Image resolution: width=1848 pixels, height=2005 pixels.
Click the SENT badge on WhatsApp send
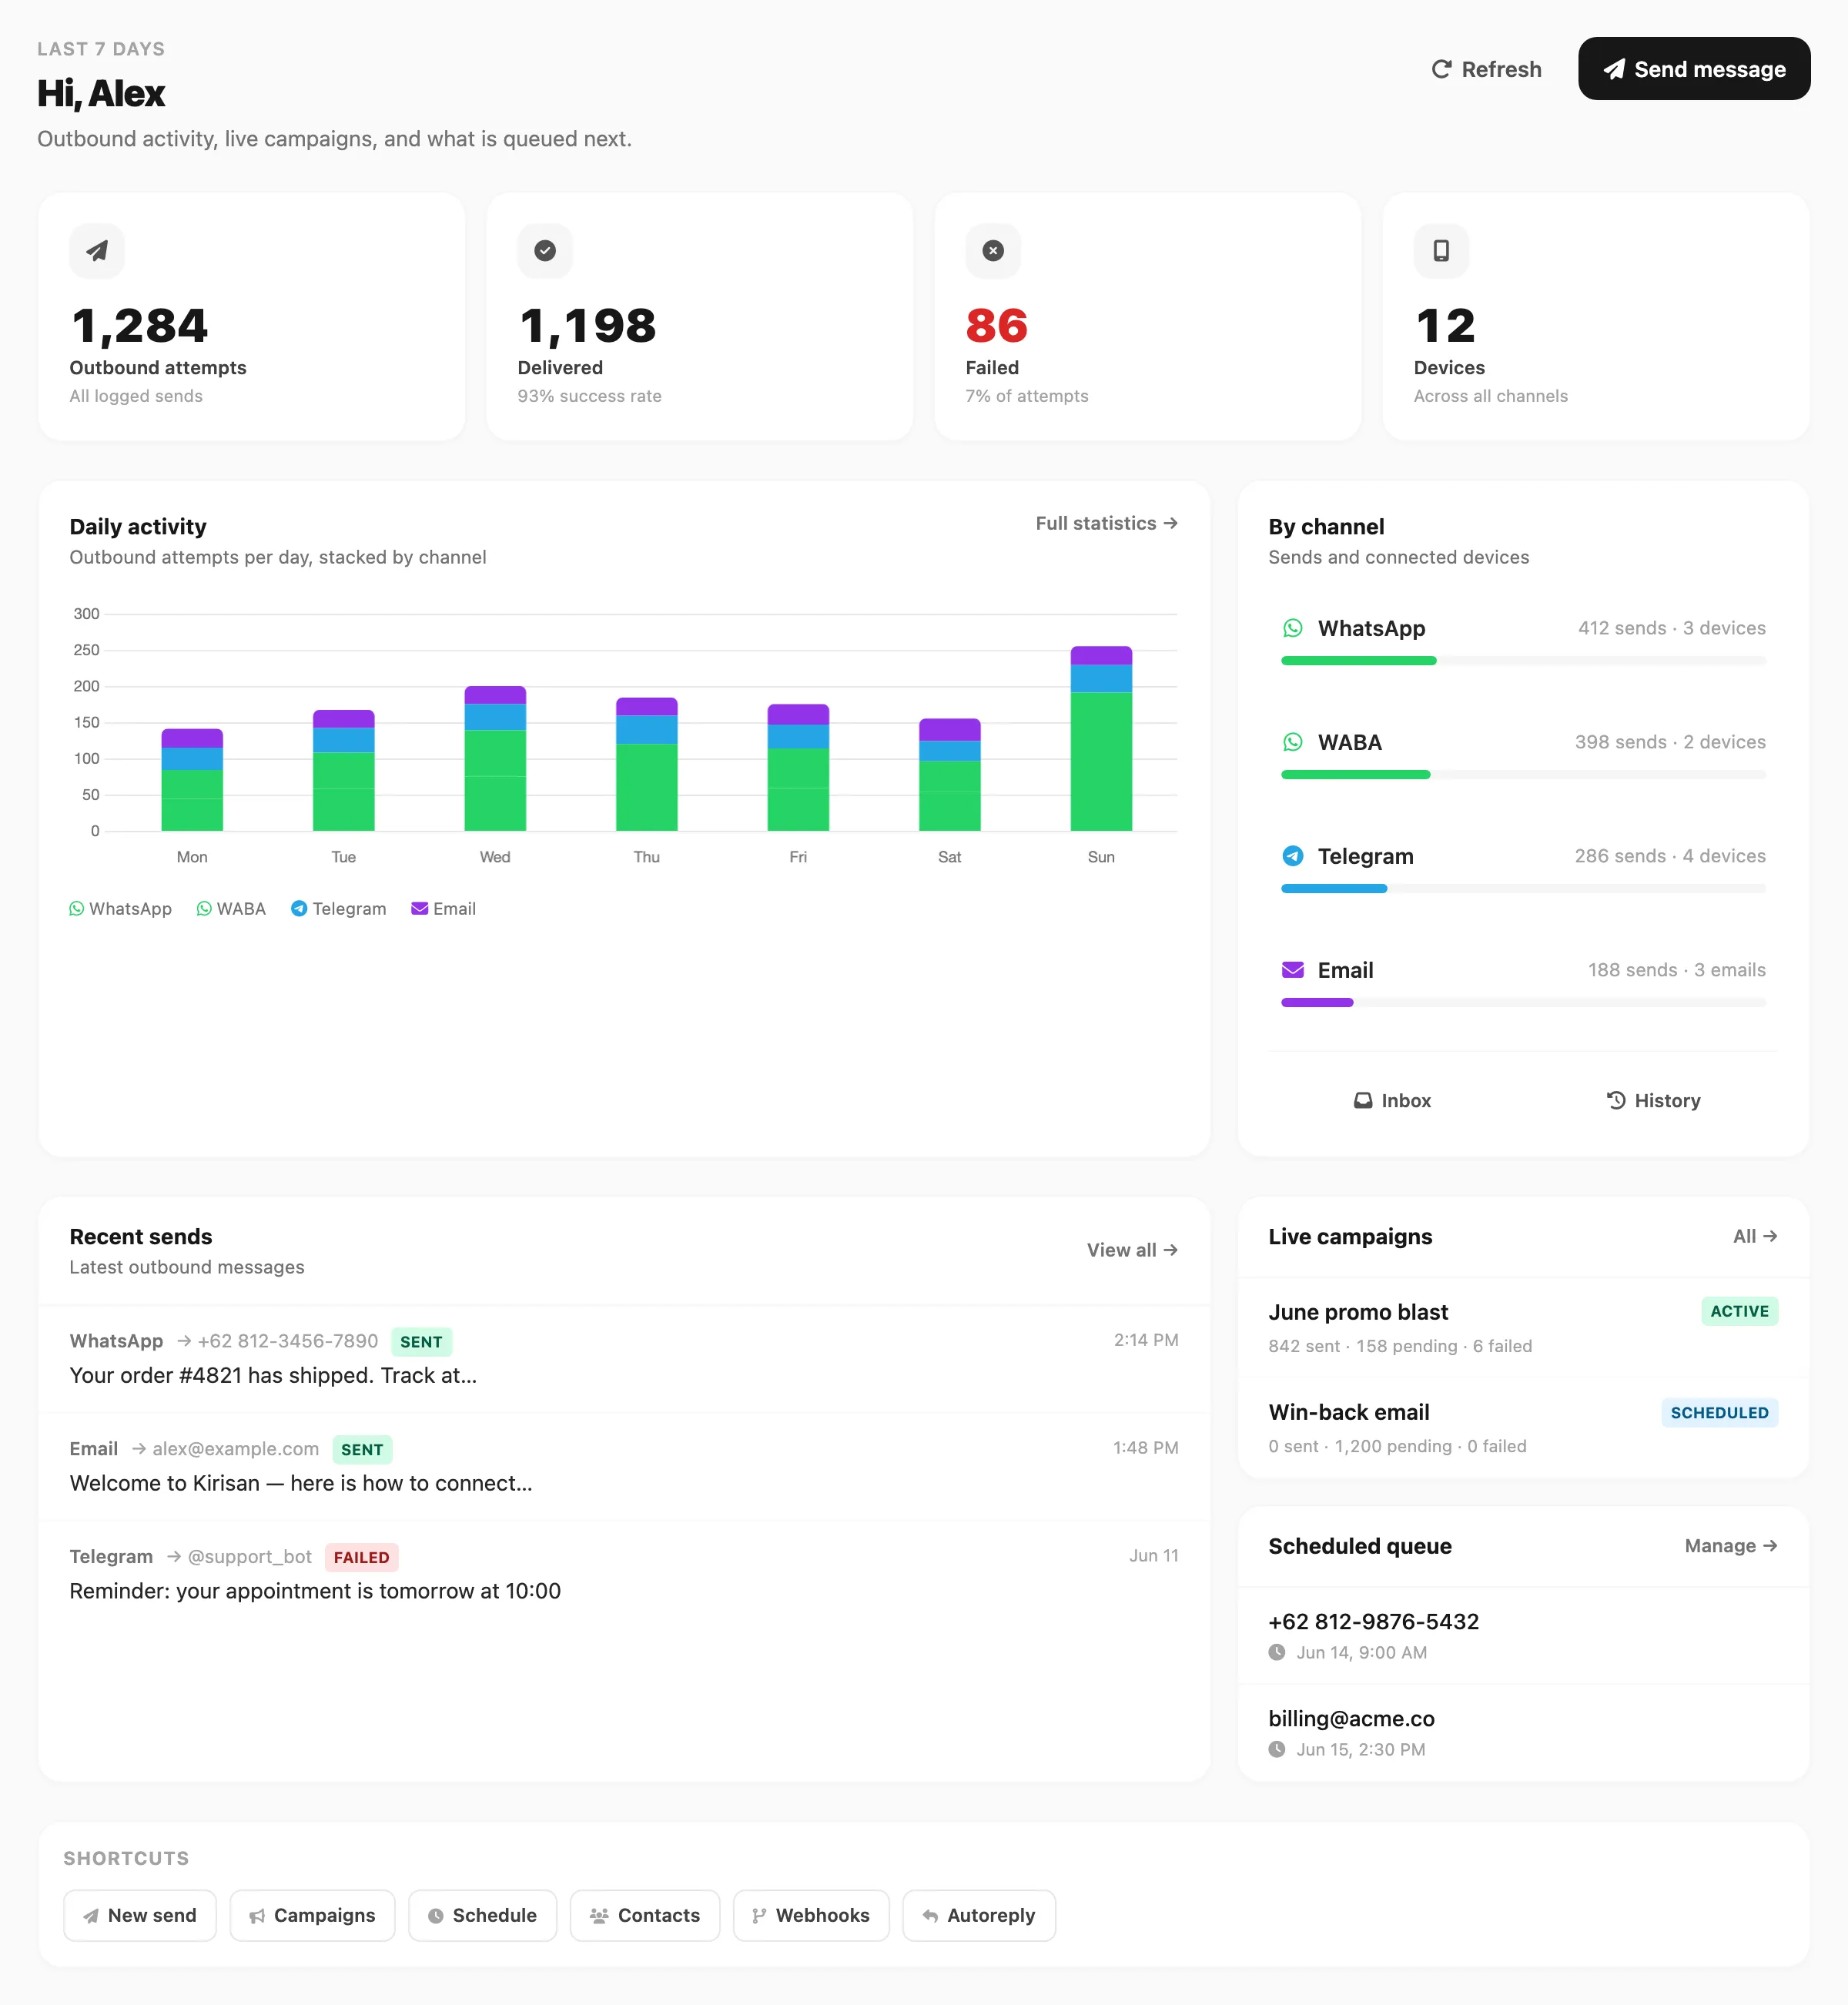point(421,1342)
